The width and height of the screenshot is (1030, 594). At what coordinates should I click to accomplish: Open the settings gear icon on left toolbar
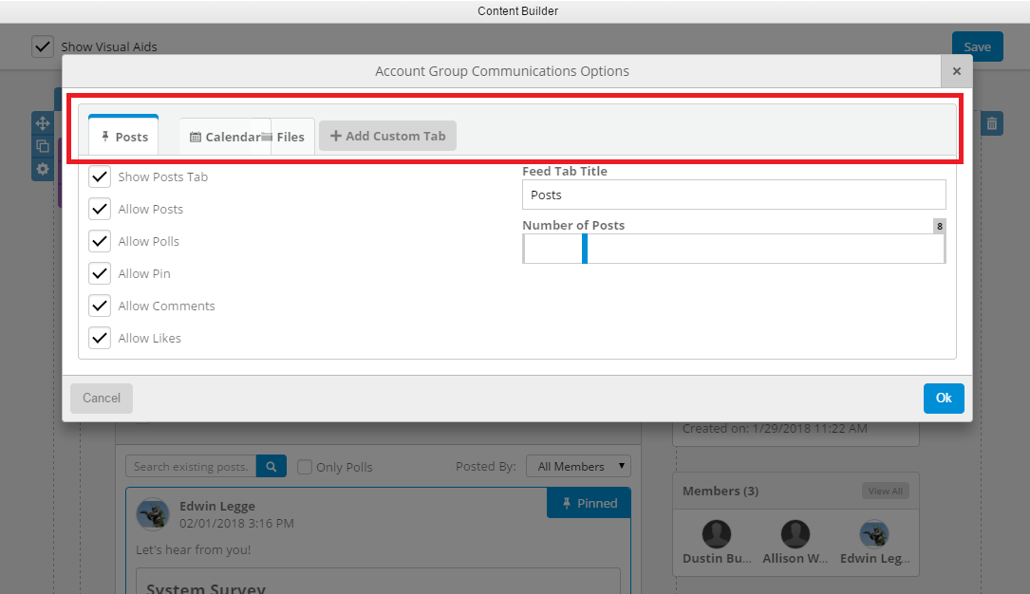click(43, 169)
